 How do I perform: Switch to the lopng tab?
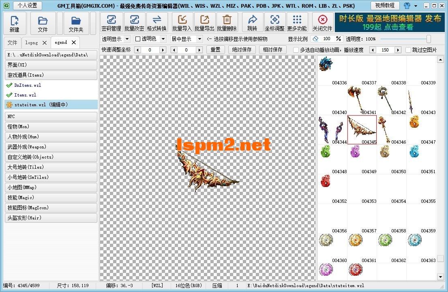tap(32, 43)
